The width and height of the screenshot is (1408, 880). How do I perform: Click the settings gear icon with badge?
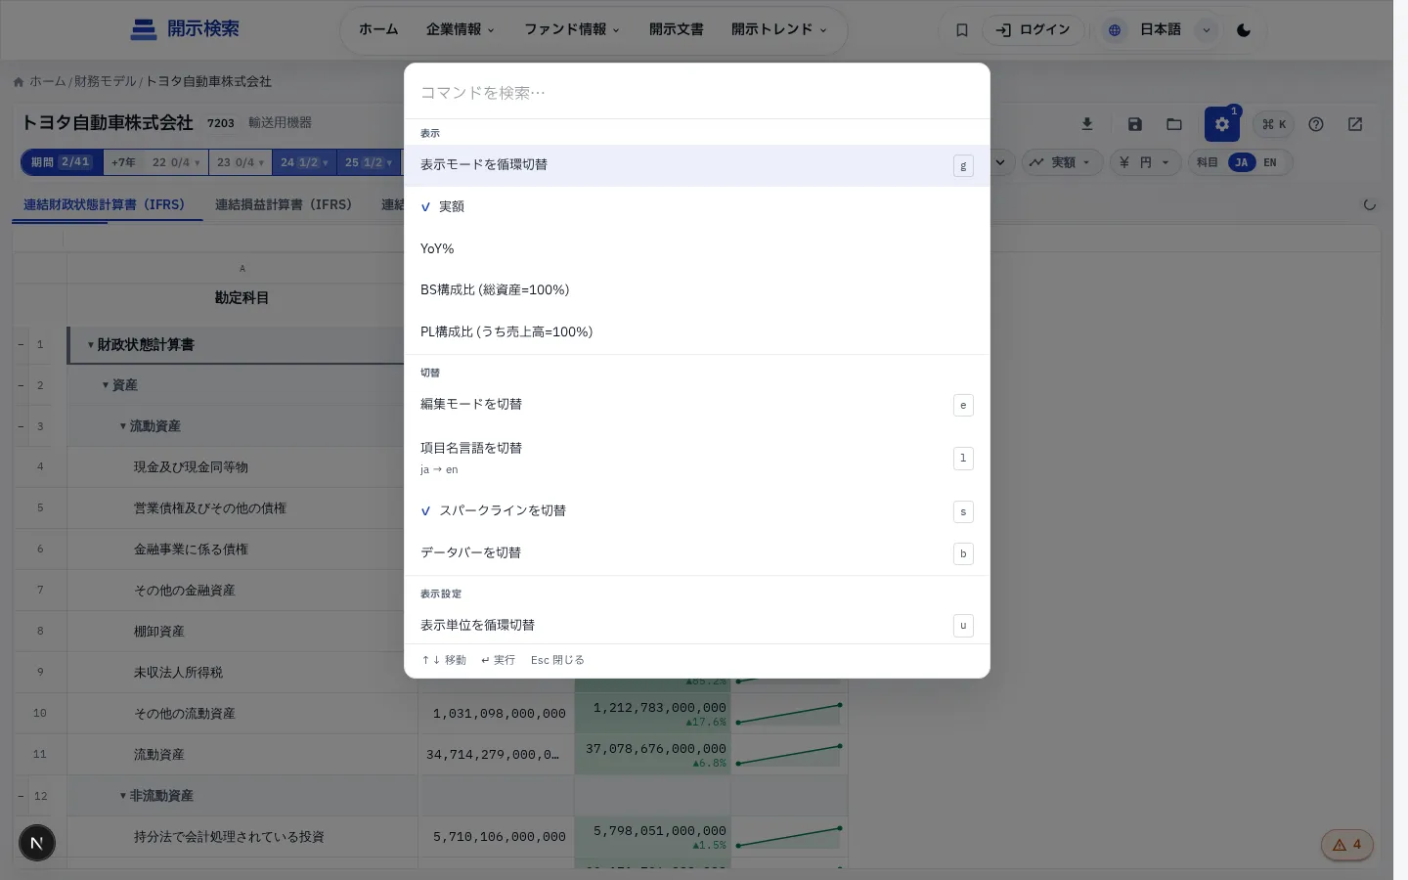click(x=1222, y=124)
